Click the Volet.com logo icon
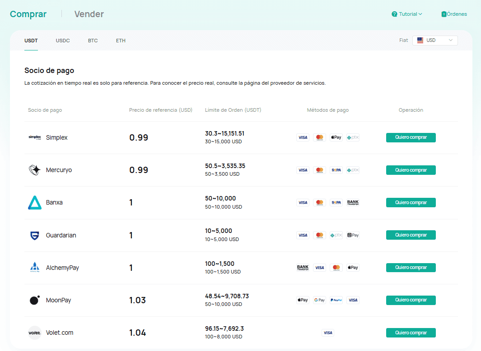This screenshot has height=351, width=481. coord(35,333)
